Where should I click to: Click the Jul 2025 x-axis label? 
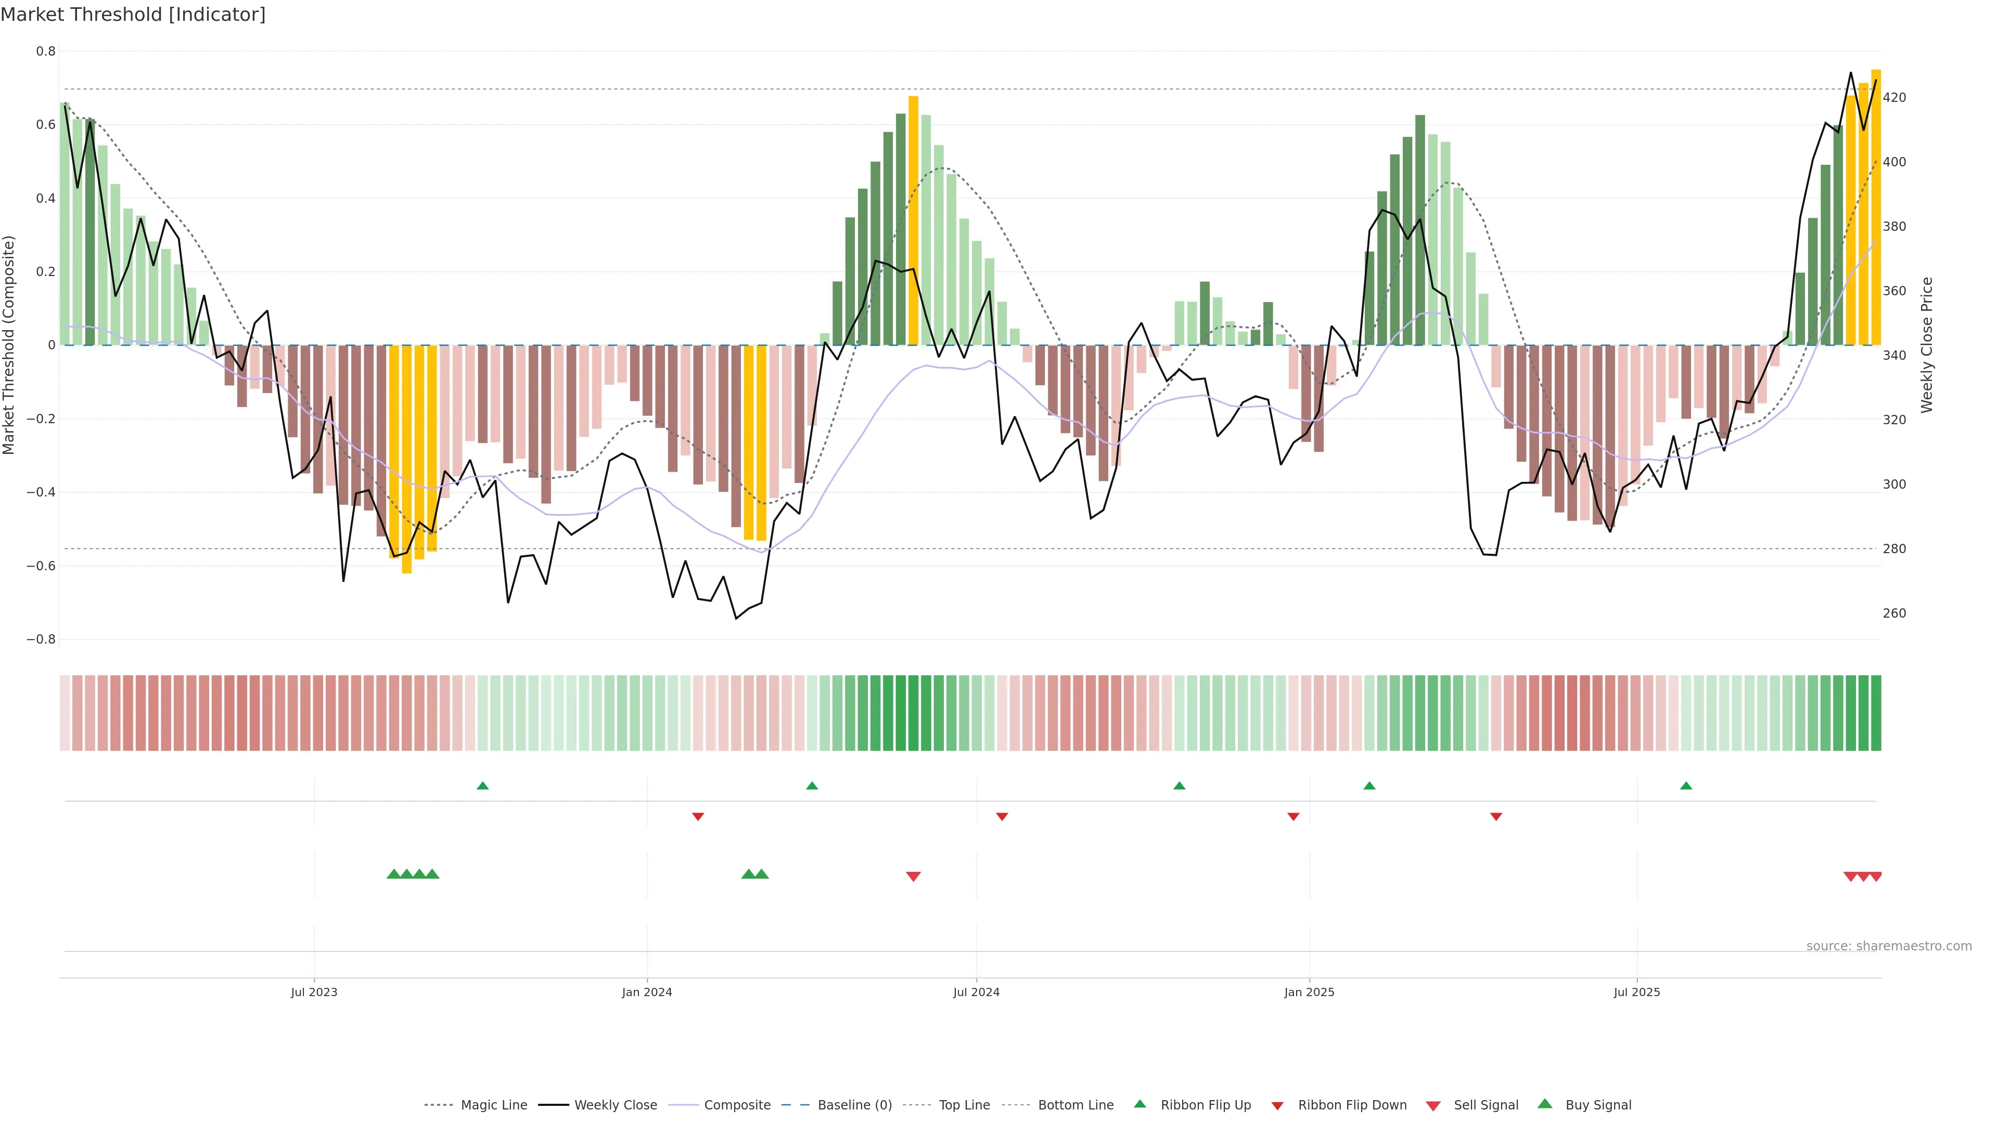(1636, 992)
